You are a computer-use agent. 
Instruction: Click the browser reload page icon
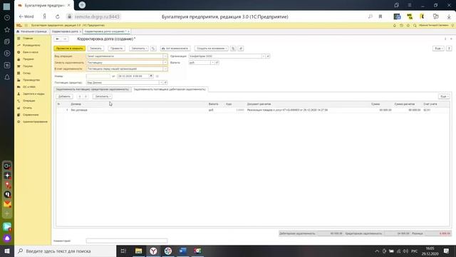58,16
